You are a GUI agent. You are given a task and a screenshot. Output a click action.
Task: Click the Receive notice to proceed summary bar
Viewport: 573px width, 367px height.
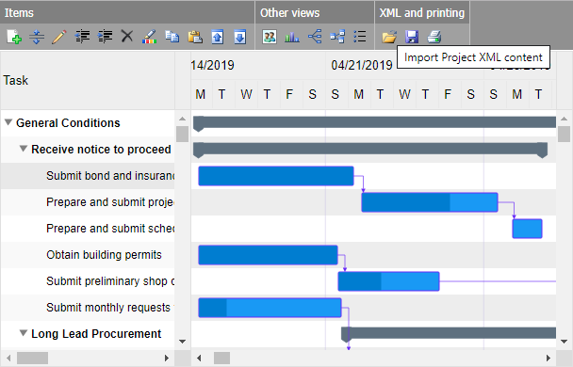(x=370, y=150)
